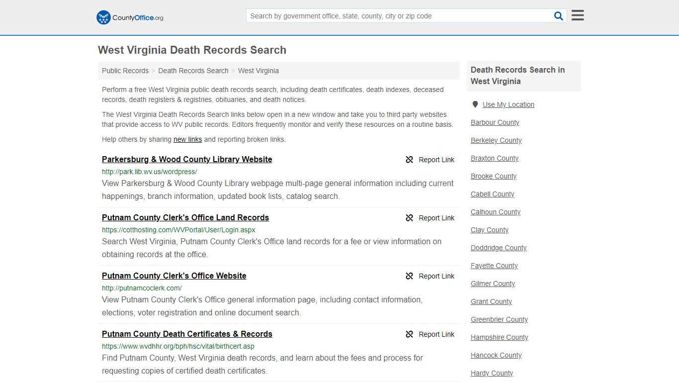The width and height of the screenshot is (679, 382).
Task: Click Use My Location
Action: pos(509,104)
